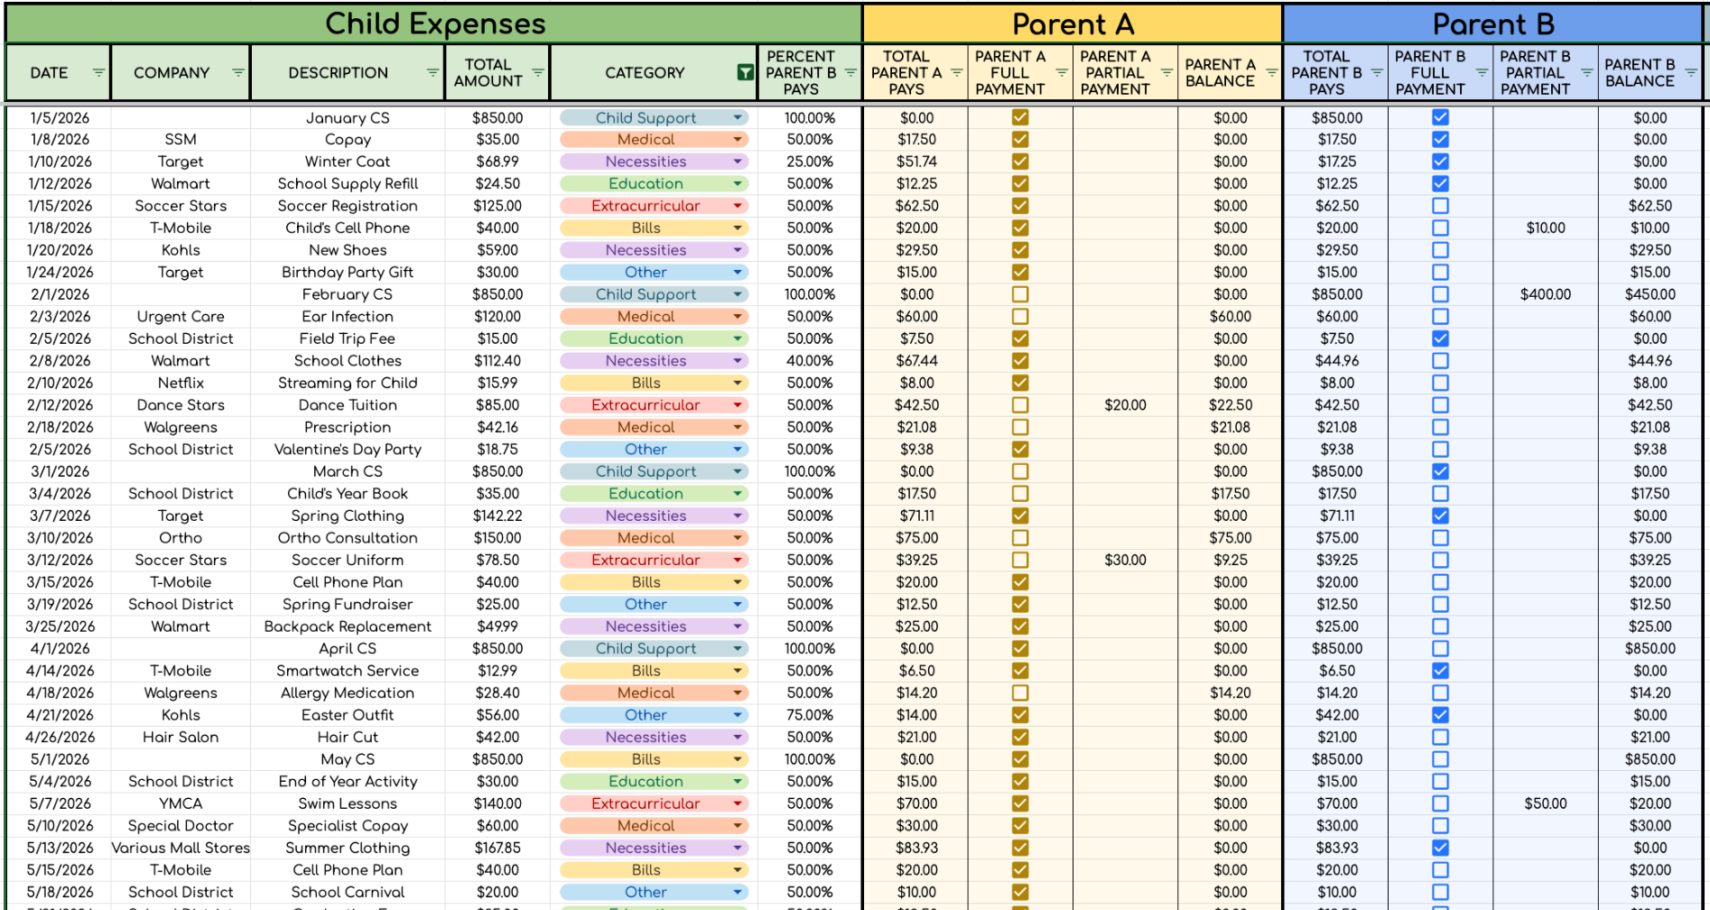Select the Urgent Care company cell
Screen dimensions: 1710x910
tap(181, 316)
